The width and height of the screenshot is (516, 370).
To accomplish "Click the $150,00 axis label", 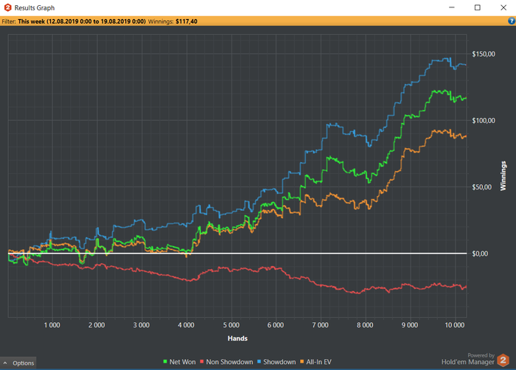I will tap(484, 54).
